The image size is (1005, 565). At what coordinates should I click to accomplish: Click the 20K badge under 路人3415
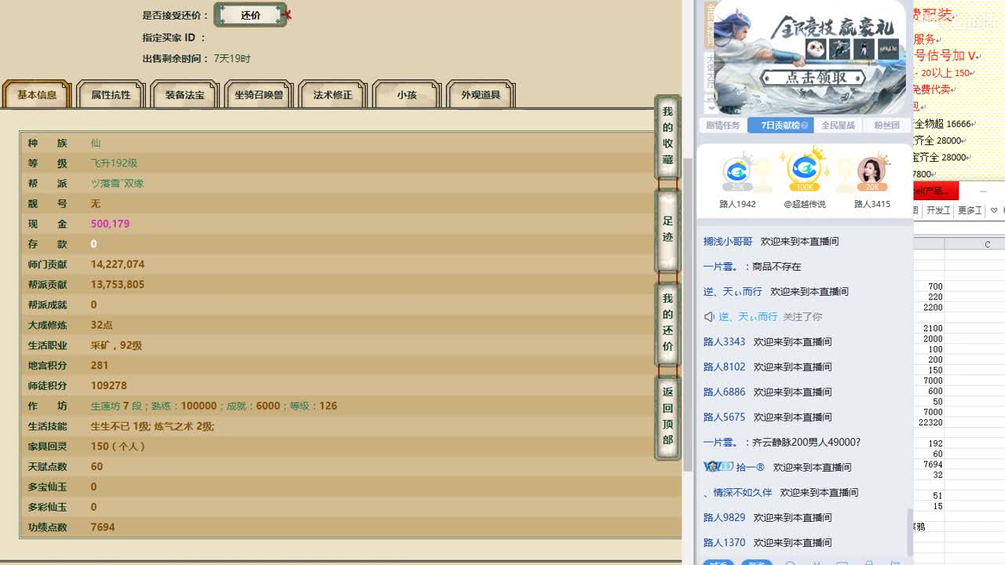tap(872, 188)
